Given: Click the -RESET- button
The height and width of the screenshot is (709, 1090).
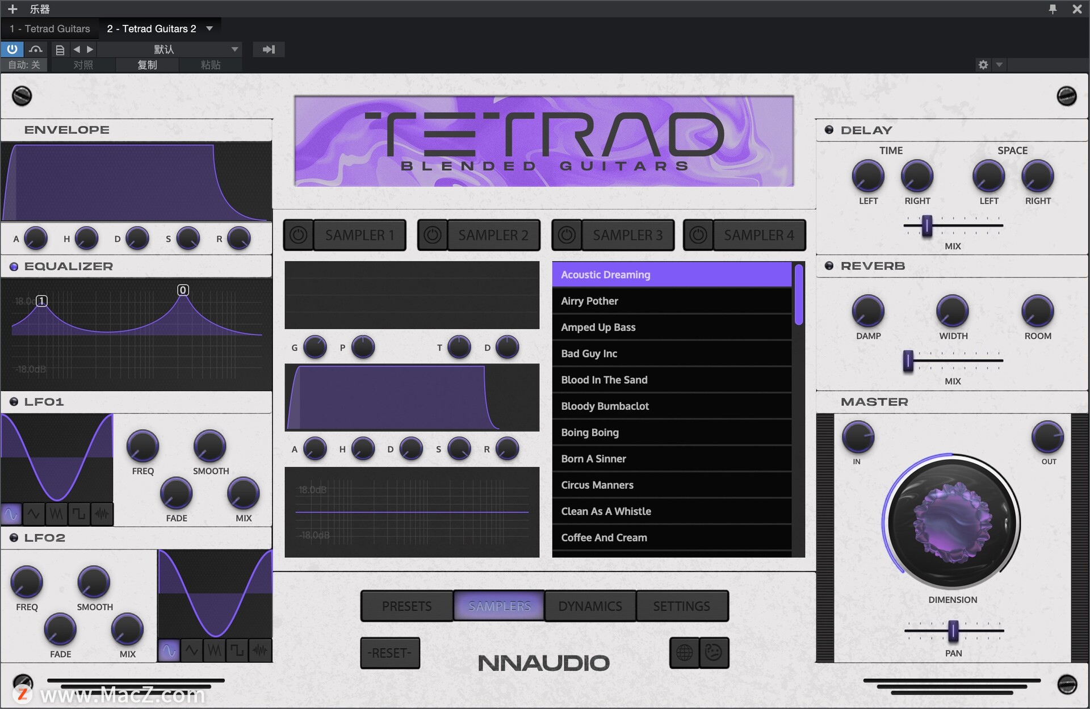Looking at the screenshot, I should tap(390, 653).
